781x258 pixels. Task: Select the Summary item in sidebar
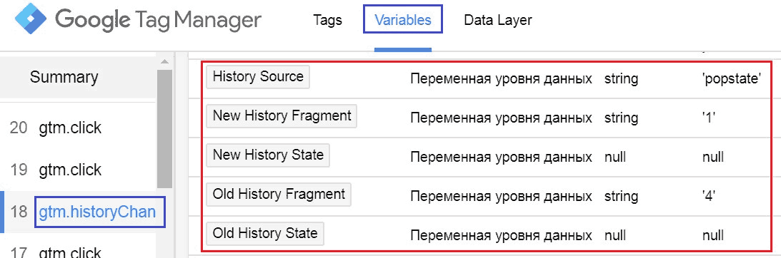pyautogui.click(x=64, y=77)
